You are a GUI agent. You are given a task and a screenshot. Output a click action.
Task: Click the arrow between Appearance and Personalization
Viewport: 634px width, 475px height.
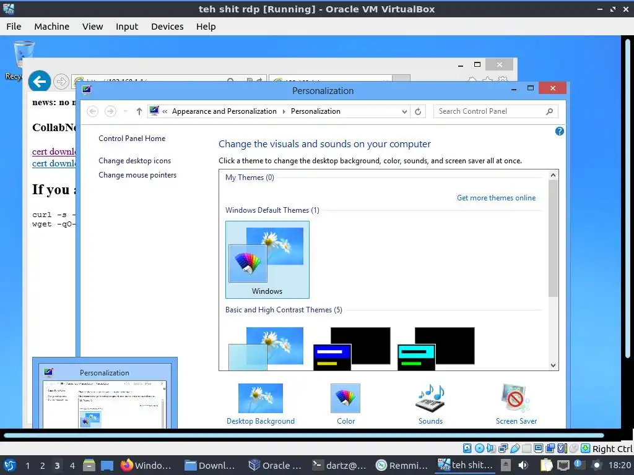pos(284,111)
